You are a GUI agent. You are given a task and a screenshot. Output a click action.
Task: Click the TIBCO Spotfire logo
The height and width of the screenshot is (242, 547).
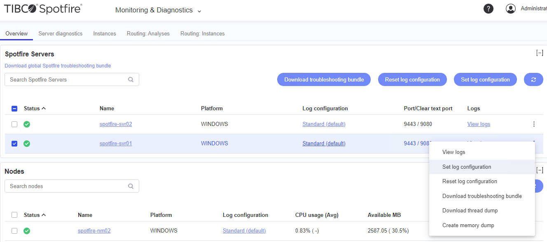43,9
